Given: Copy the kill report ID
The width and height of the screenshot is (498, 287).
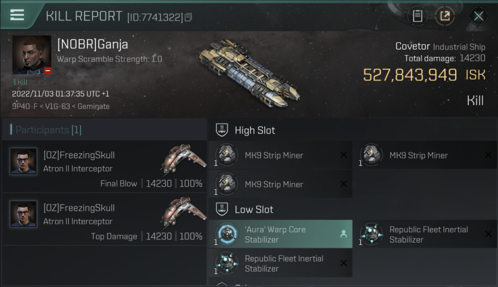Looking at the screenshot, I should pyautogui.click(x=188, y=17).
